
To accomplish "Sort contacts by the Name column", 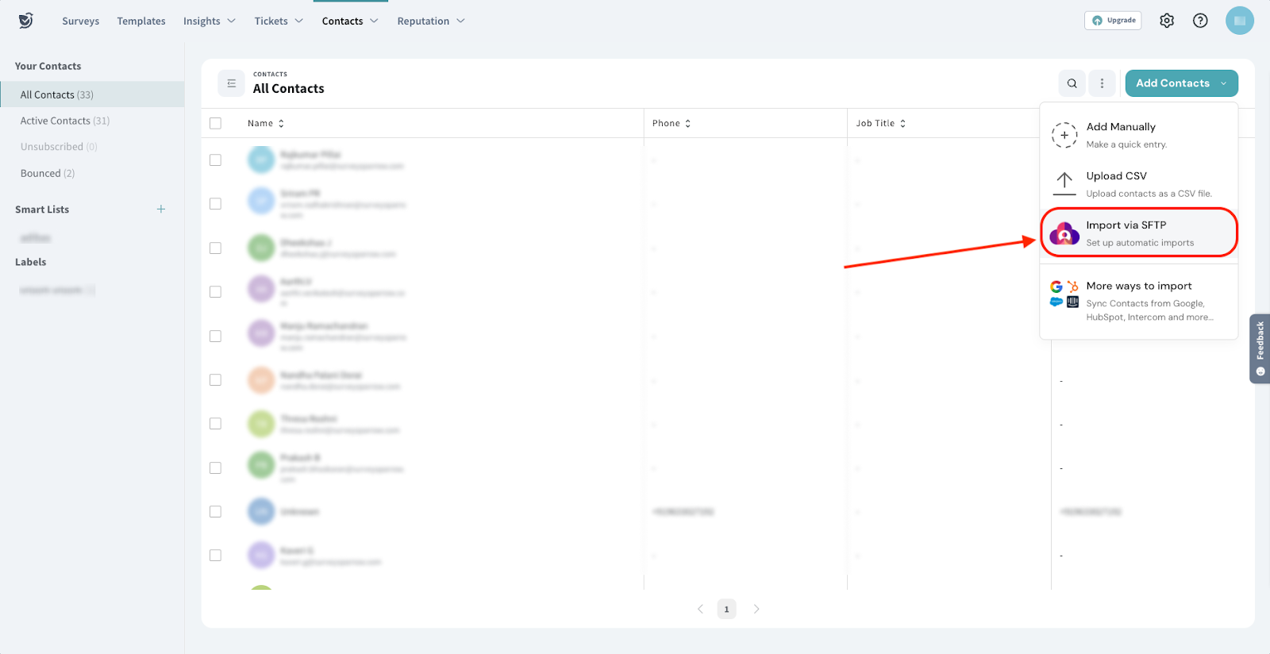I will [265, 123].
